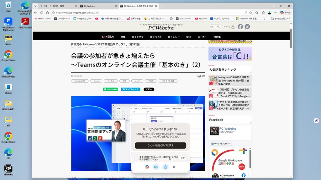Toggle the Copilot microphone button
This screenshot has height=180, width=321.
click(x=165, y=167)
